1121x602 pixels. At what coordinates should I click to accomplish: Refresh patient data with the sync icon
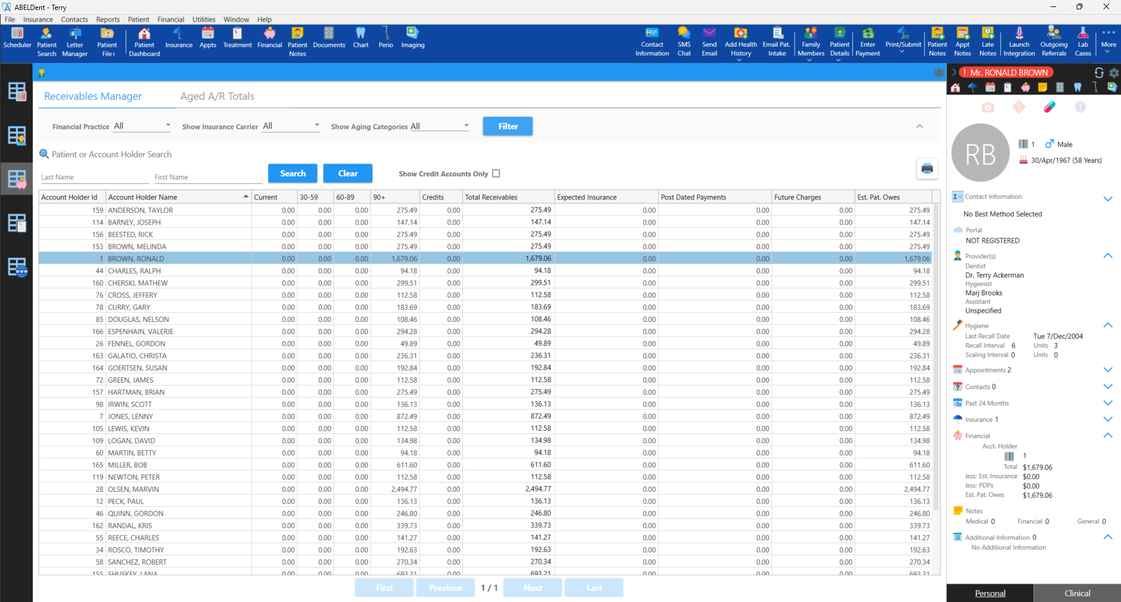[x=1099, y=72]
